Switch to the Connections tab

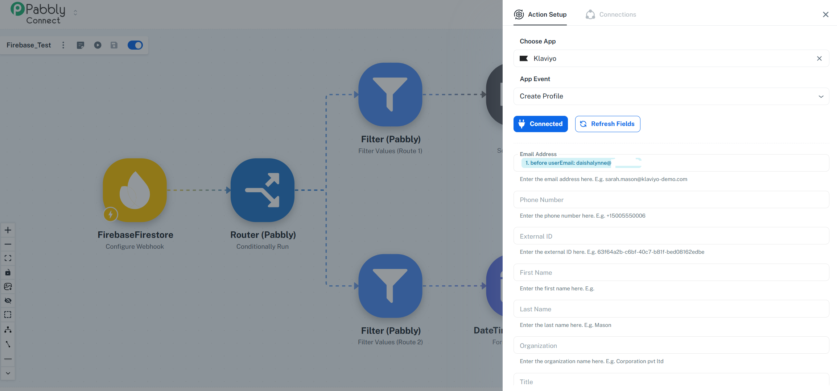click(x=611, y=14)
